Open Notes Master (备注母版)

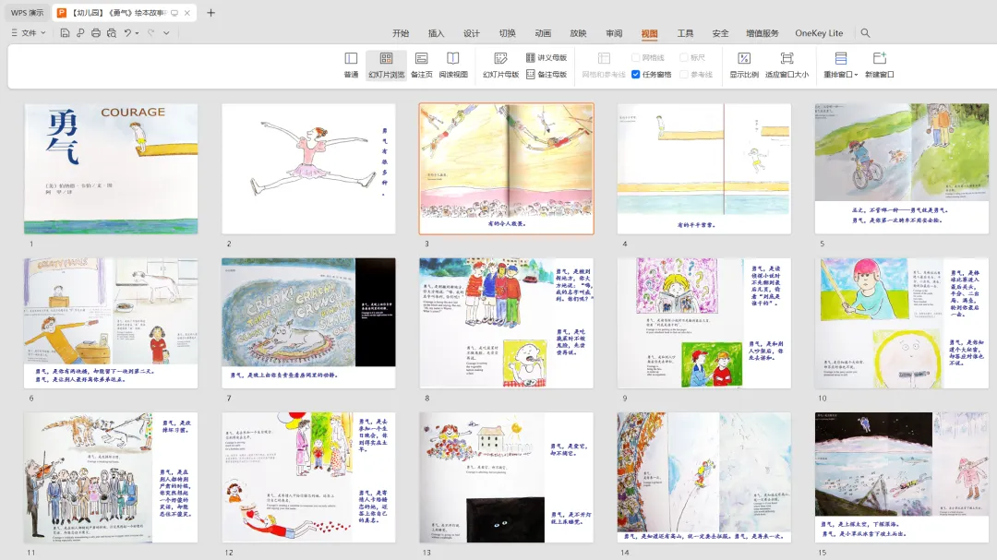tap(547, 75)
